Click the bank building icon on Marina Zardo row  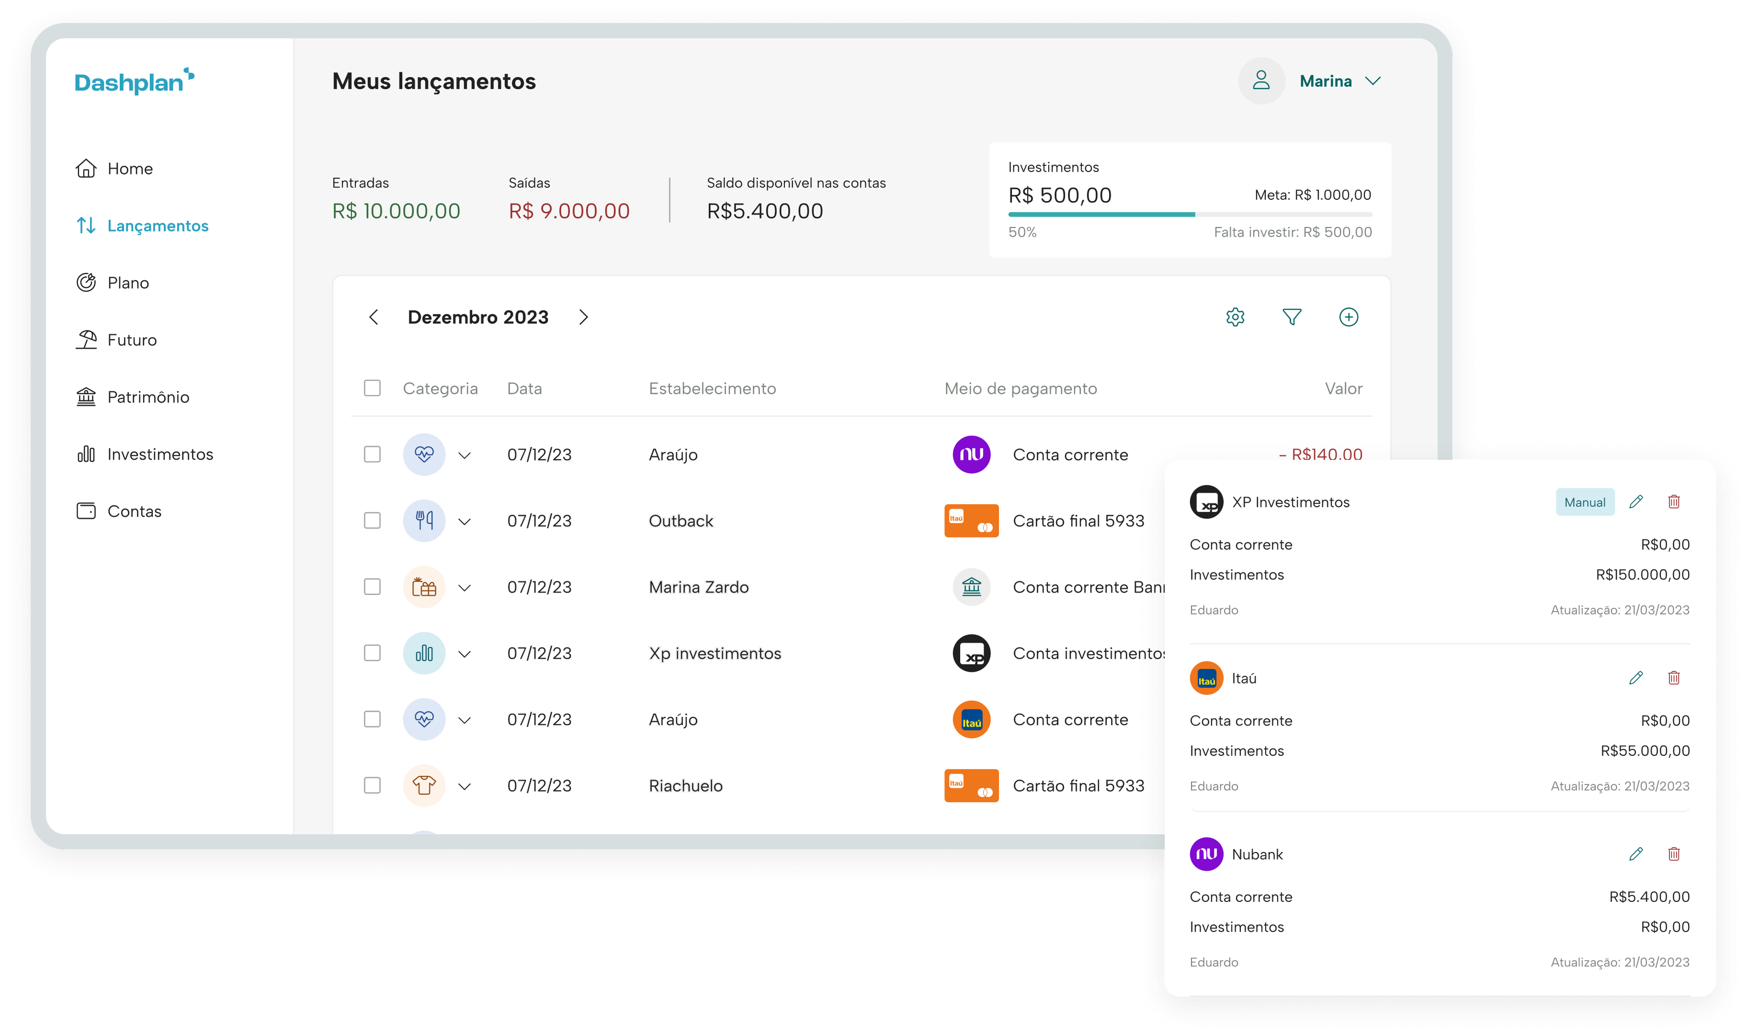(971, 587)
